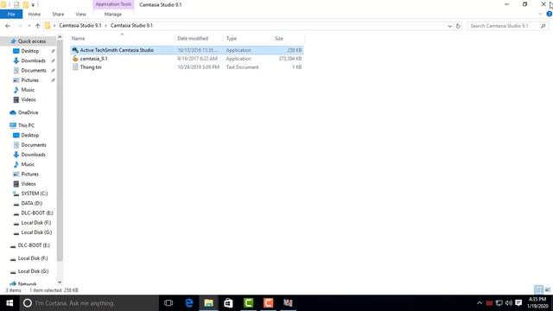Image resolution: width=553 pixels, height=311 pixels.
Task: Select the Manage tab under Application Tools
Action: [x=113, y=14]
